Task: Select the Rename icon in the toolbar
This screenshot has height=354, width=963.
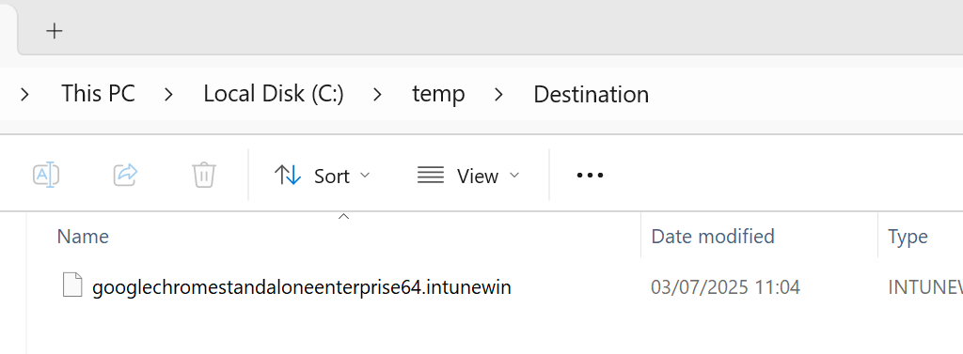Action: coord(46,176)
